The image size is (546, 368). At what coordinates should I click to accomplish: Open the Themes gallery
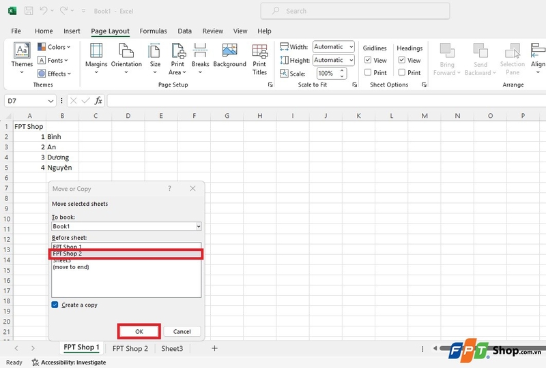point(22,59)
